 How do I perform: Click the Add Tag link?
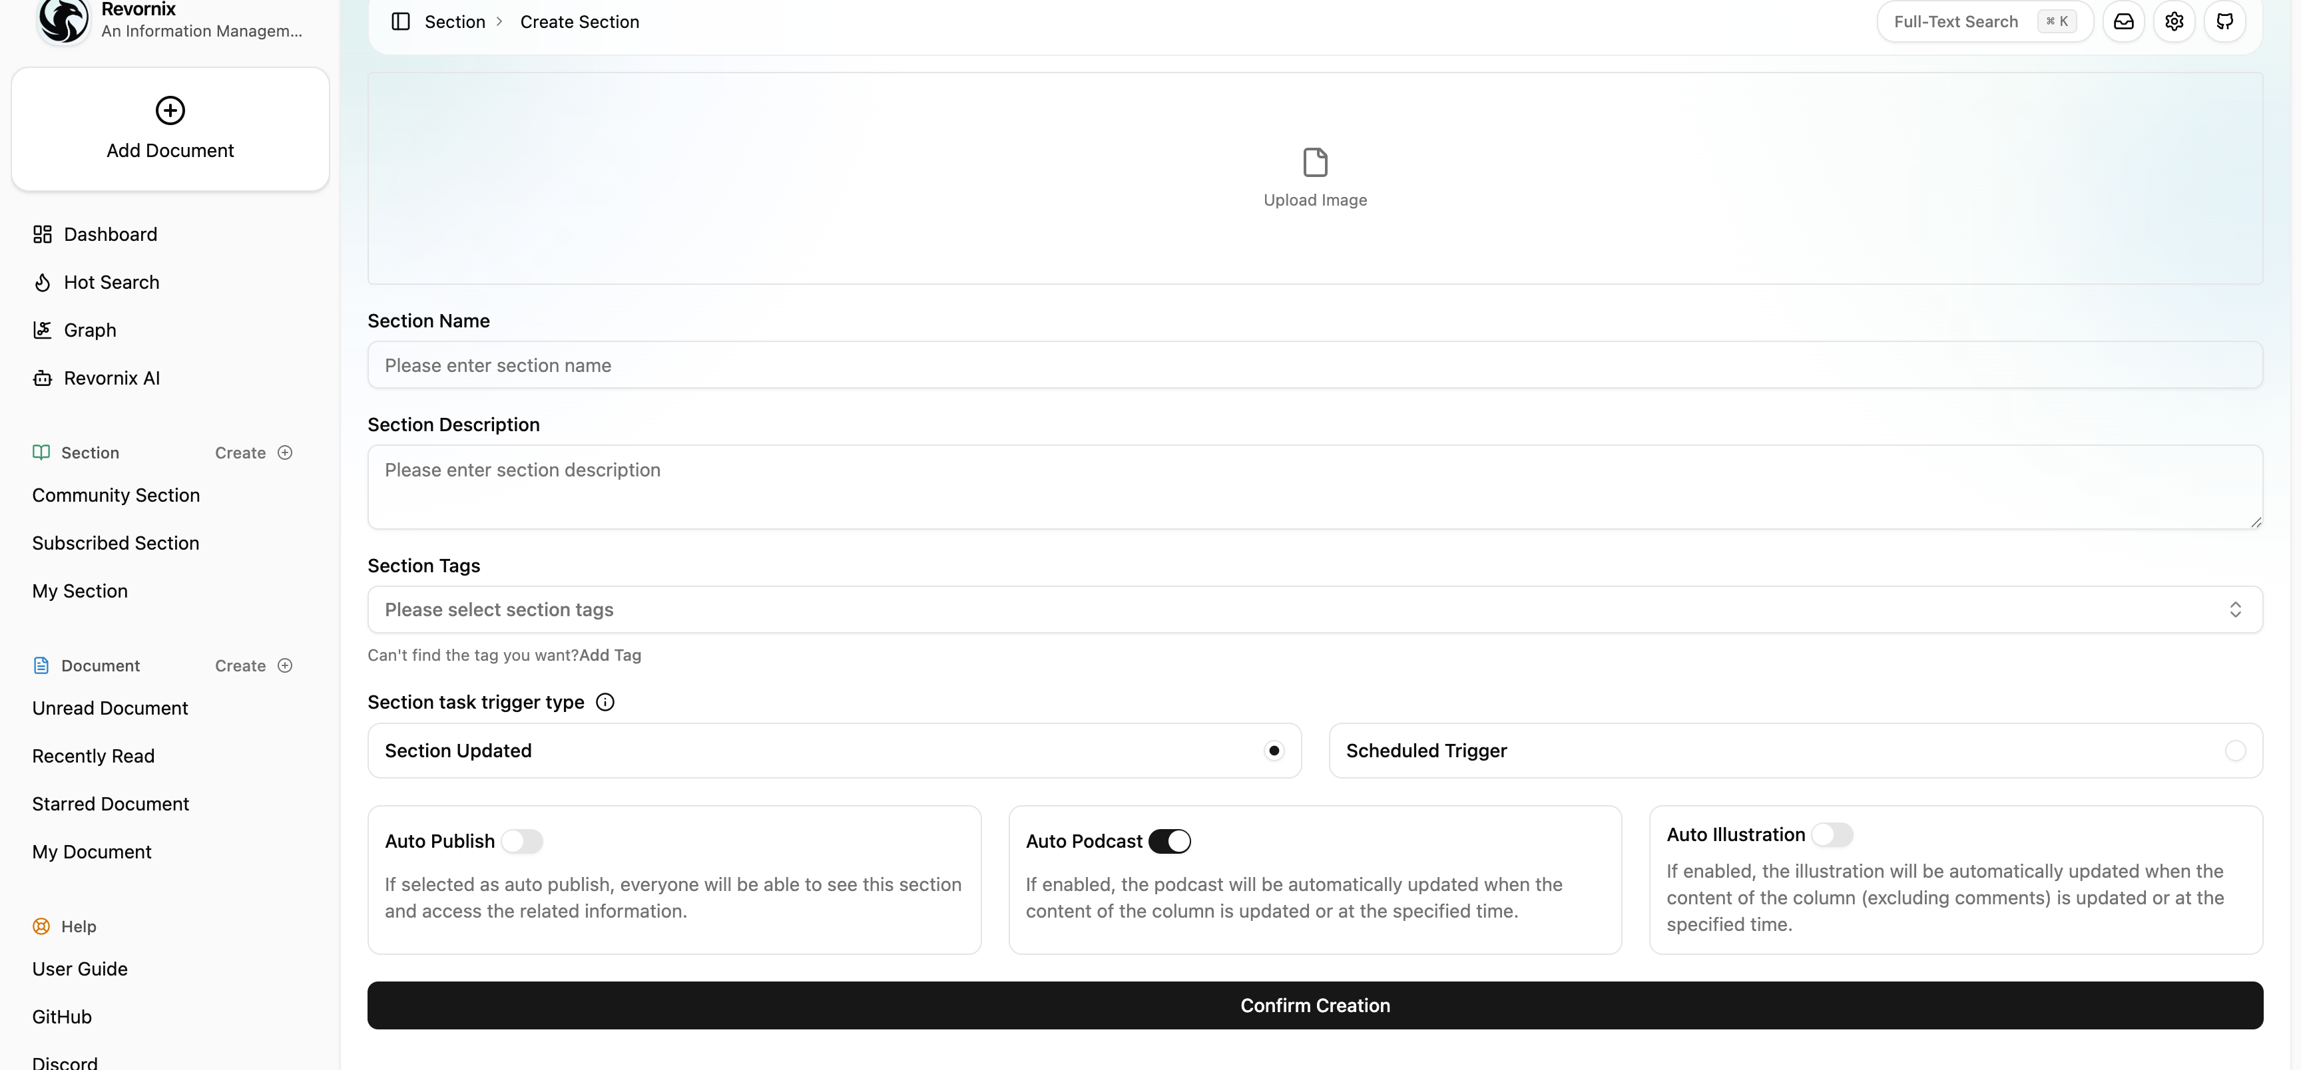click(610, 655)
